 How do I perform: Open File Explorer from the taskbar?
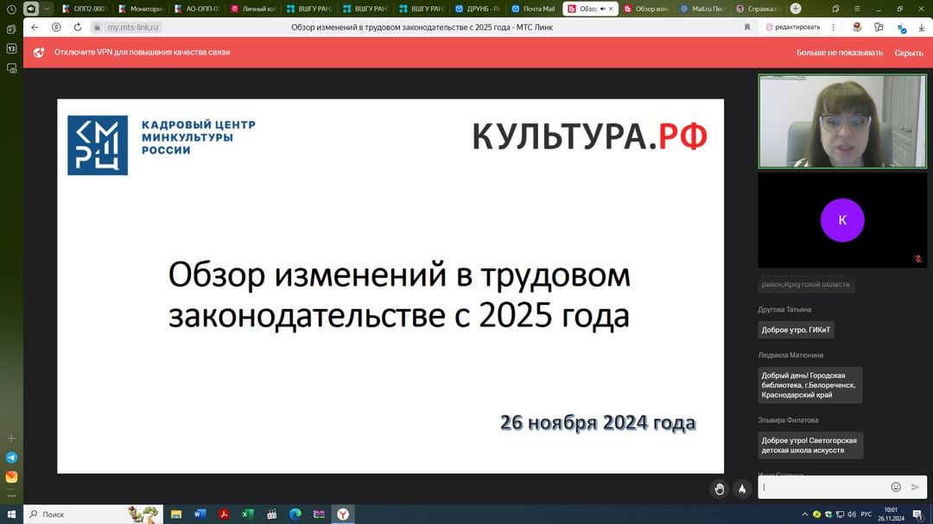(x=176, y=515)
